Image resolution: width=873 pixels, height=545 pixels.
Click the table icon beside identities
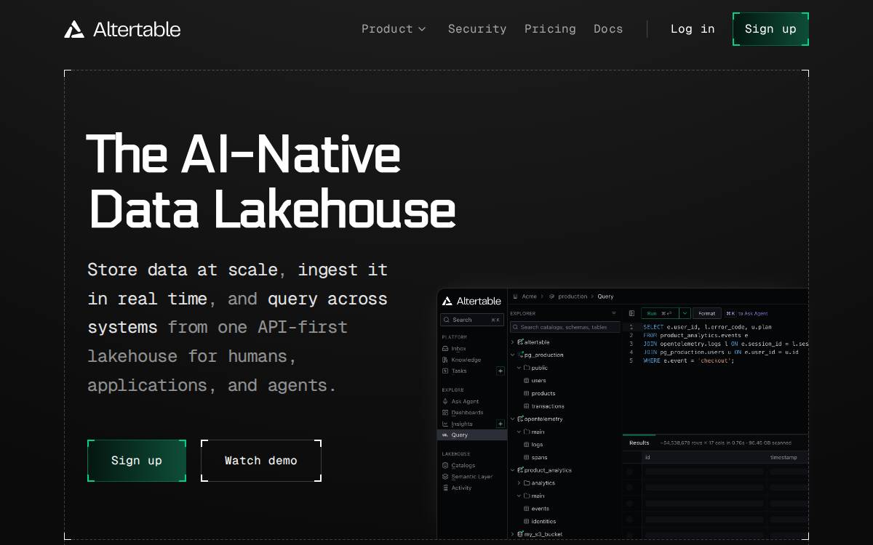tap(527, 521)
